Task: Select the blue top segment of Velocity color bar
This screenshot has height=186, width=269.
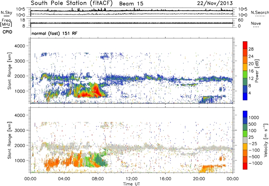Action: 245,114
